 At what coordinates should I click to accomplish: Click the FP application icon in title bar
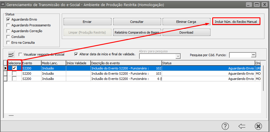(x=3, y=4)
